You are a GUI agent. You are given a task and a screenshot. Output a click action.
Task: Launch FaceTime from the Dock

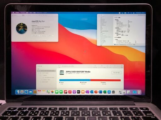(61, 92)
